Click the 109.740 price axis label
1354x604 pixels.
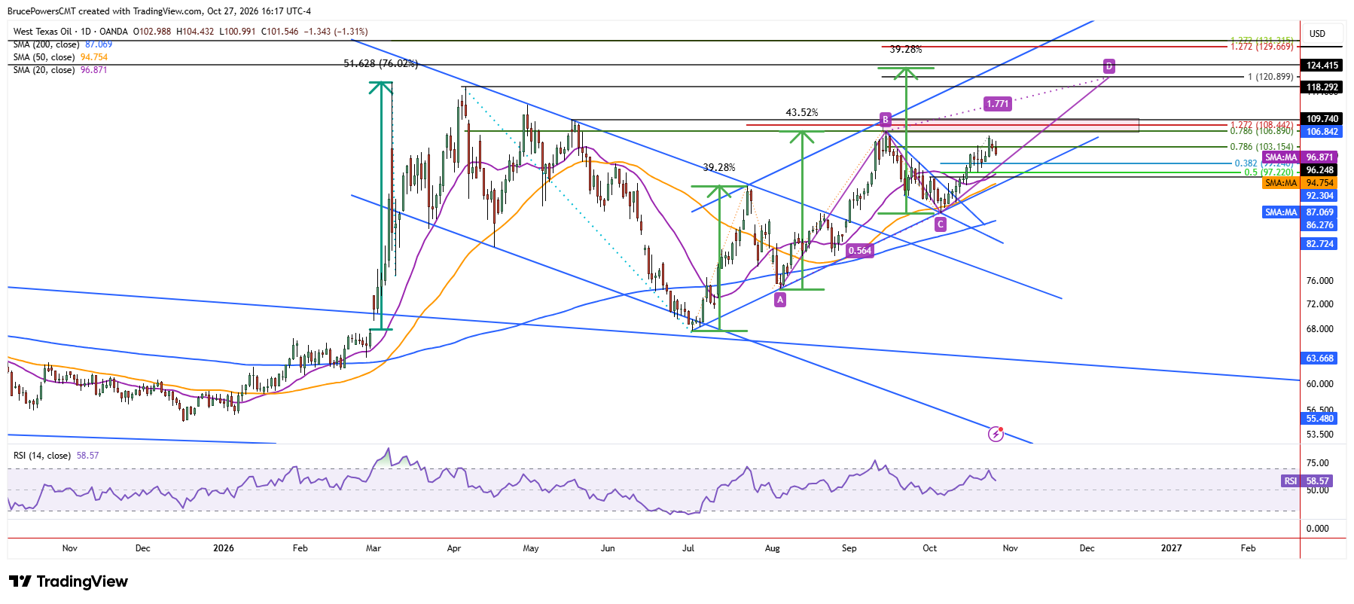coord(1322,119)
